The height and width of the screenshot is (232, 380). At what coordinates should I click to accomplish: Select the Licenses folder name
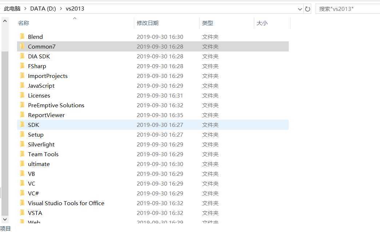pos(39,95)
